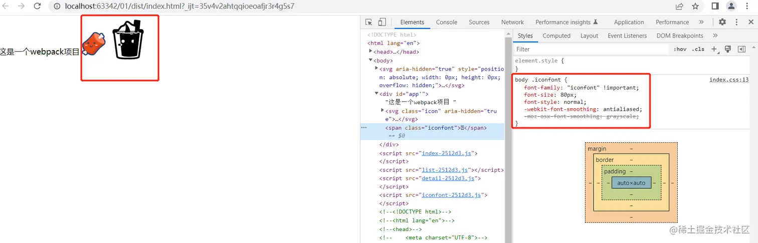Open the list-2512d3.js script link
The image size is (758, 243).
[445, 170]
